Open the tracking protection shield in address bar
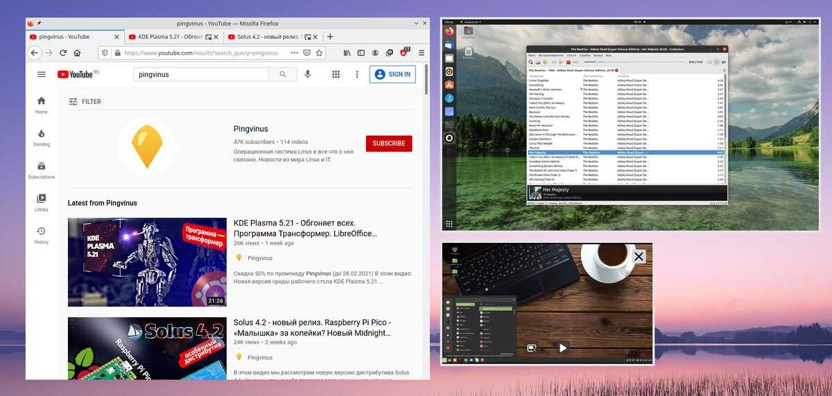This screenshot has height=396, width=832. point(105,53)
